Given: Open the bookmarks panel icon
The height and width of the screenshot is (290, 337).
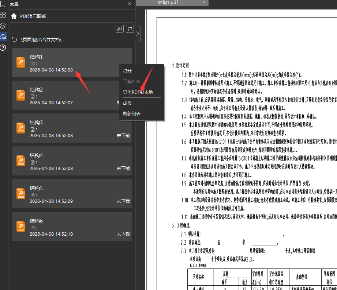Looking at the screenshot, I should 3,4.
